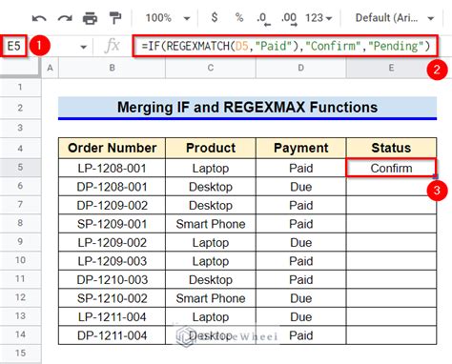452x364 pixels.
Task: Click the Increase decimal places icon
Action: [x=289, y=18]
